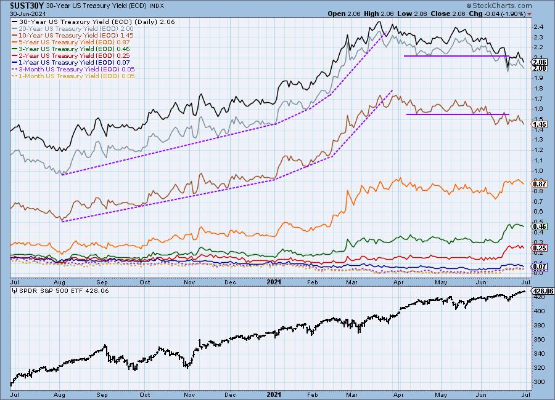Click the Dec label under the SPY panel
Image resolution: width=555 pixels, height=400 pixels.
click(230, 394)
